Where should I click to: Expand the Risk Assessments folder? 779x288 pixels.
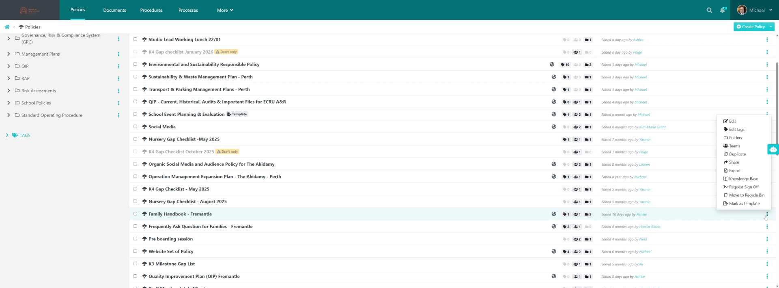click(9, 91)
